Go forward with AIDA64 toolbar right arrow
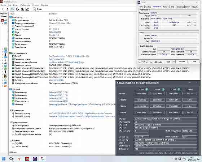Image resolution: width=202 pixels, height=162 pixels. click(x=8, y=9)
